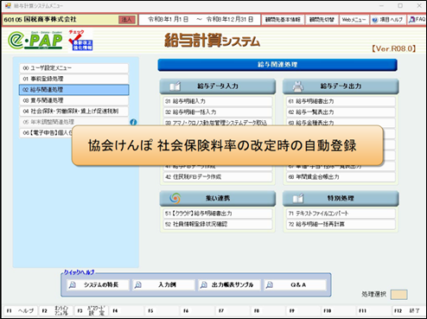Click the 顧問先切替 button
Screen dimensions: 427x319
[x=322, y=20]
